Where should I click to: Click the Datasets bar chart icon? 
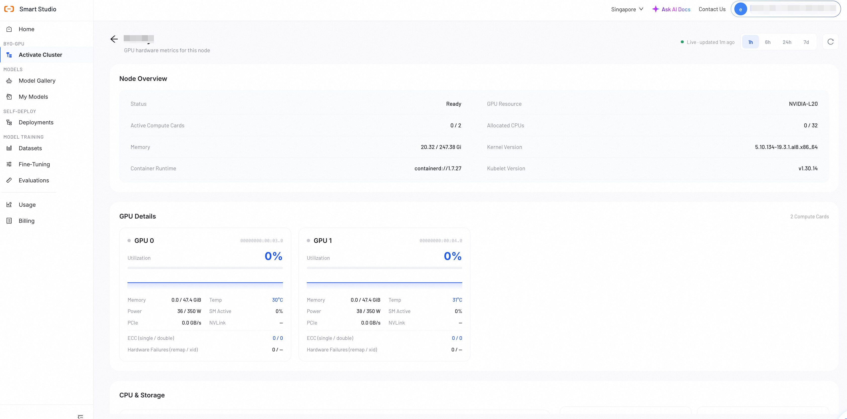pos(9,148)
